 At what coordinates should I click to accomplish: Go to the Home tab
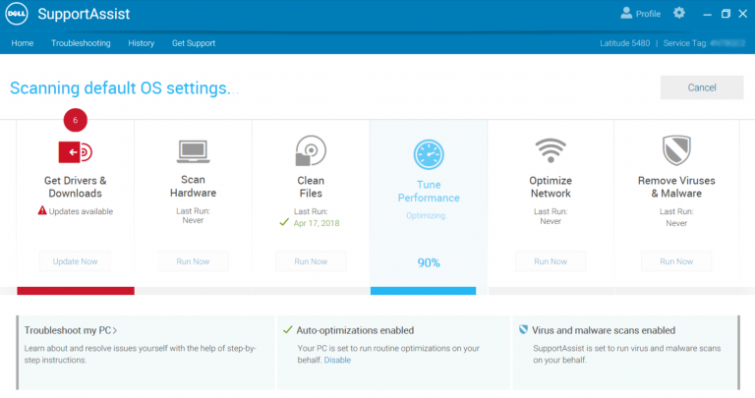tap(23, 43)
